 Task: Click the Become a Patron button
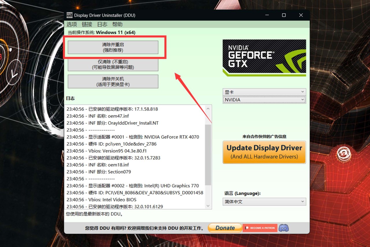(x=260, y=228)
